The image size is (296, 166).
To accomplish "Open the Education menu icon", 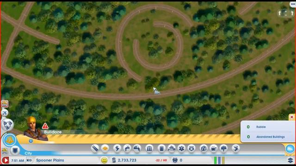I will click(x=203, y=148).
